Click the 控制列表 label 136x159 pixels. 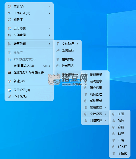pyautogui.click(x=68, y=66)
